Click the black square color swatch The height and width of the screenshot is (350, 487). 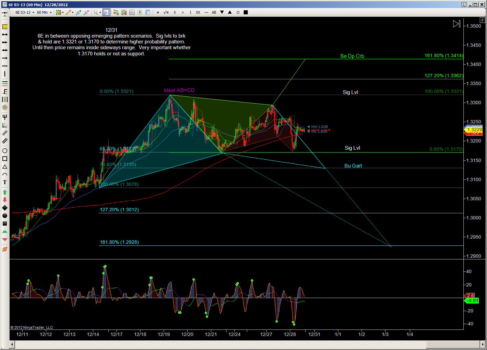246,12
